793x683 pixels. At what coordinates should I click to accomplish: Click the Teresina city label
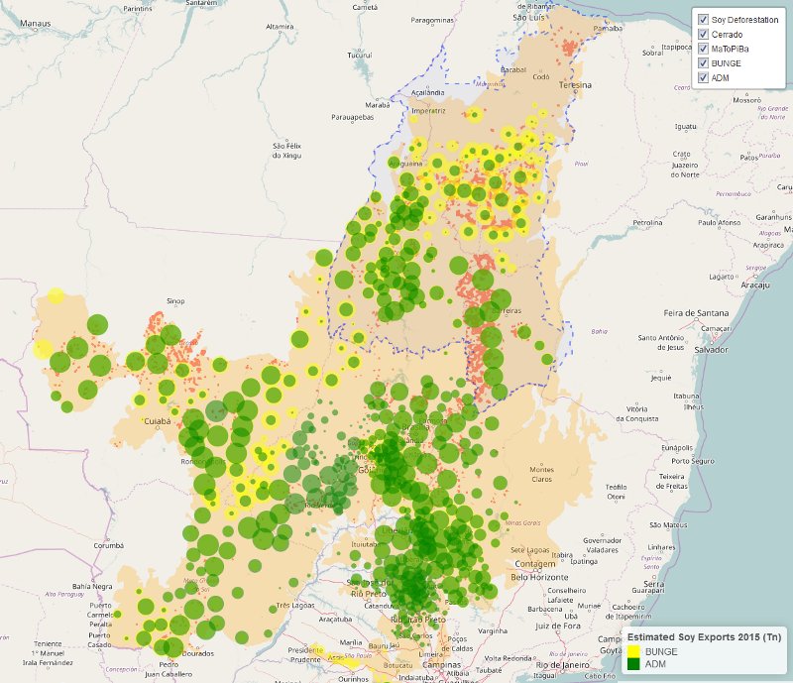tap(575, 85)
